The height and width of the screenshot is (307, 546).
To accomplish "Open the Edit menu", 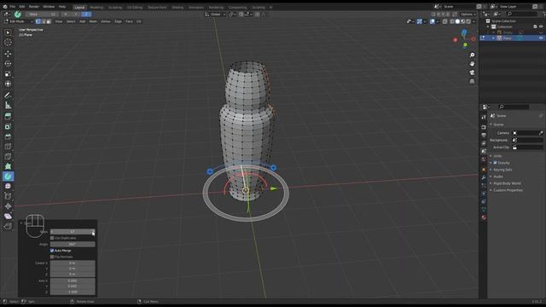I will [x=22, y=7].
